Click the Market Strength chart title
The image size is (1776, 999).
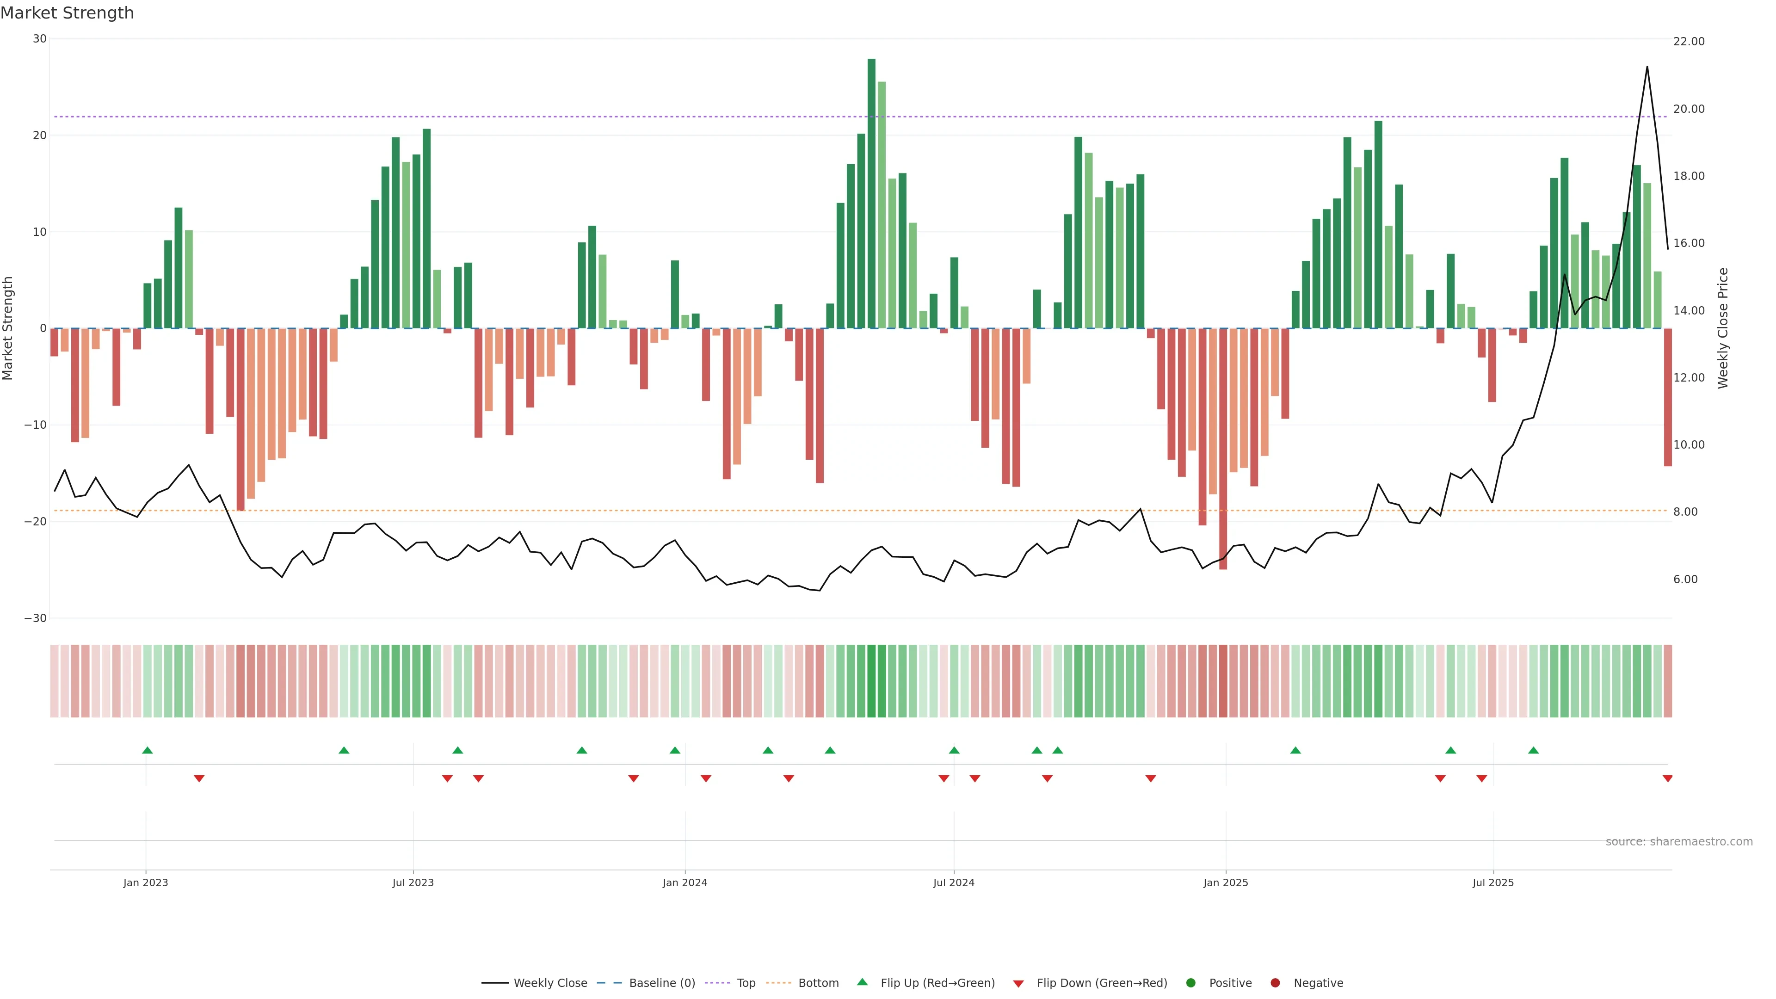(x=67, y=13)
